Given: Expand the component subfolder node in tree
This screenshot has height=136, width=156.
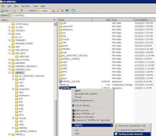Looking at the screenshot, I should click(13, 89).
